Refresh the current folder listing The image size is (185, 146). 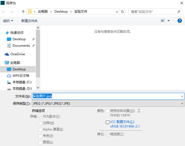tap(122, 12)
